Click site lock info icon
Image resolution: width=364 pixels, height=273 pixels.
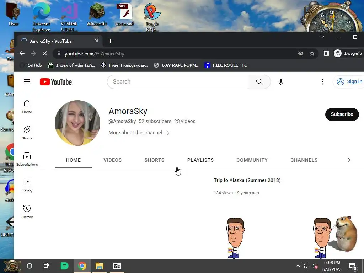click(59, 54)
